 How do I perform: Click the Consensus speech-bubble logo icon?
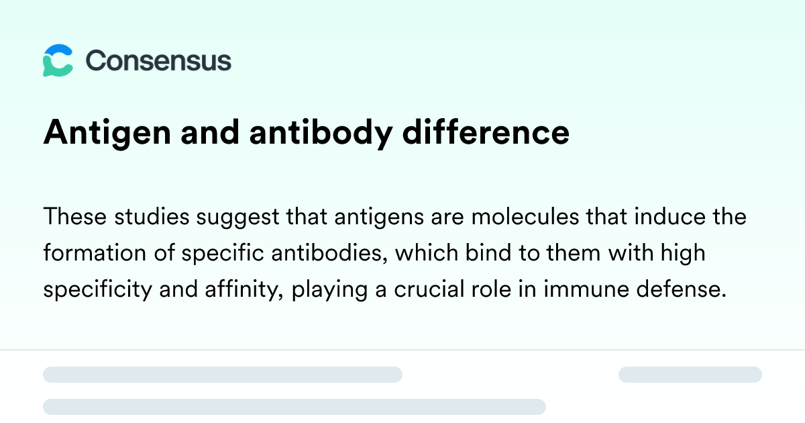(58, 61)
